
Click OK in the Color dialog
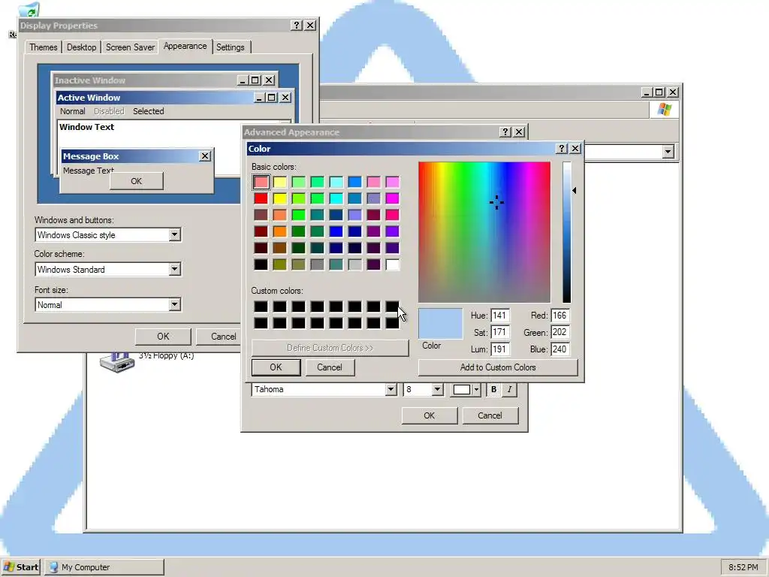(x=276, y=367)
